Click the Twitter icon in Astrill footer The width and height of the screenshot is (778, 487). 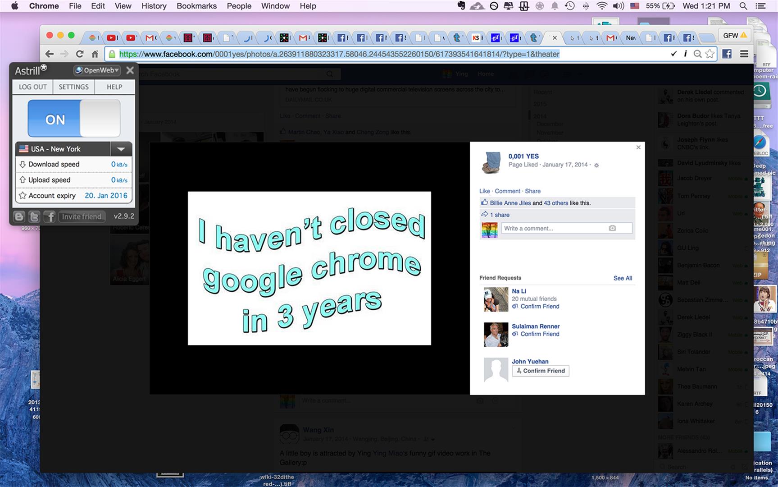click(x=34, y=216)
